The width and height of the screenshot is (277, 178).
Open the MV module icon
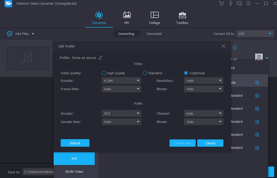[x=127, y=15]
